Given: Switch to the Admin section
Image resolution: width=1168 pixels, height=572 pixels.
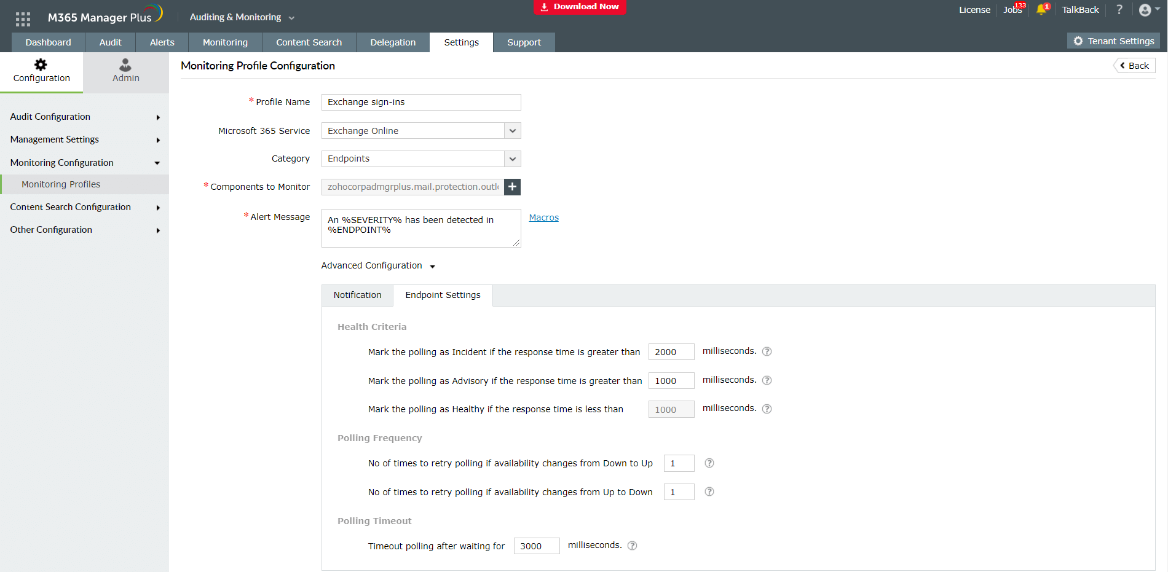Looking at the screenshot, I should point(126,71).
